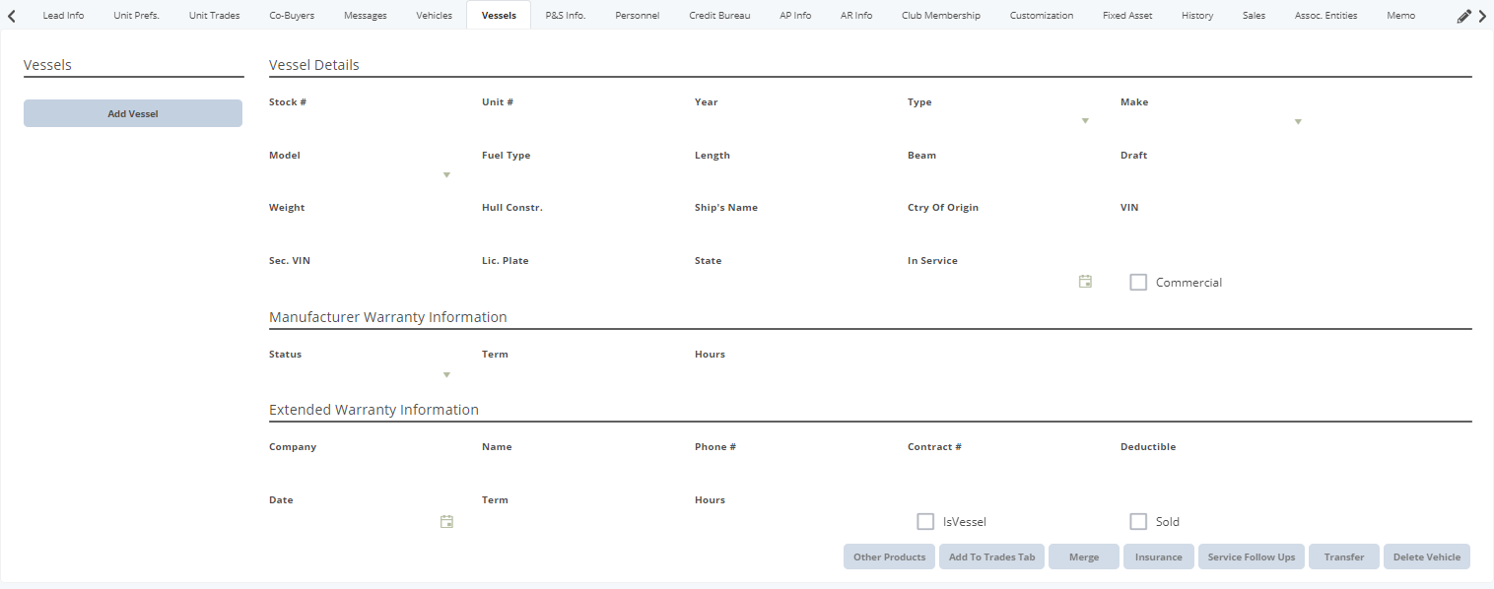Go to the Assoc. Entities tab
1494x589 pixels.
click(x=1325, y=15)
